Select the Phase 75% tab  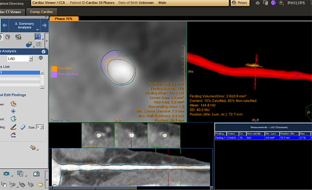pyautogui.click(x=64, y=19)
